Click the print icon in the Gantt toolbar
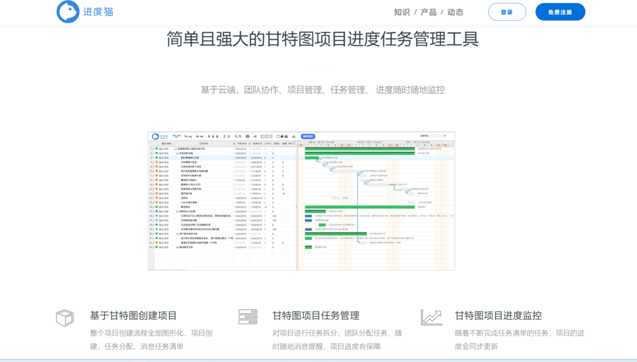 248,136
